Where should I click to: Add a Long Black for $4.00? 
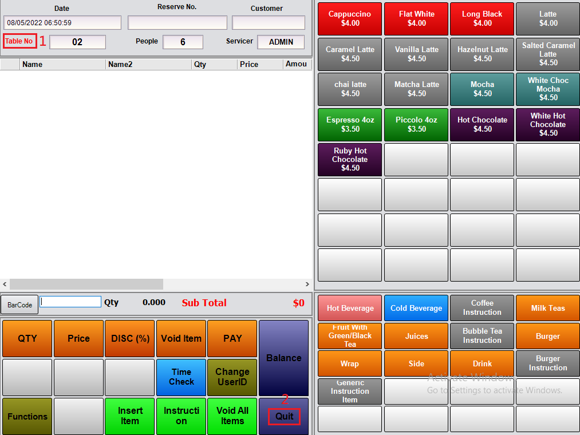482,18
